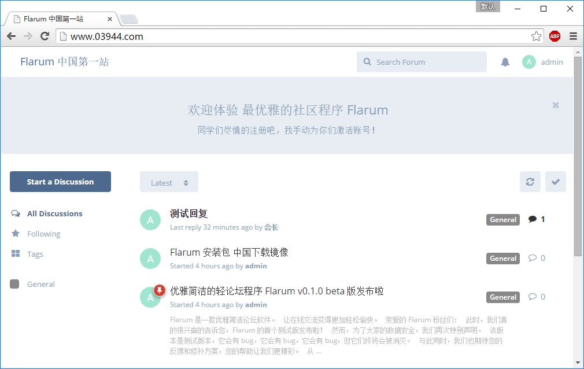Click the red sticky pin badge
Image resolution: width=584 pixels, height=369 pixels.
(160, 290)
